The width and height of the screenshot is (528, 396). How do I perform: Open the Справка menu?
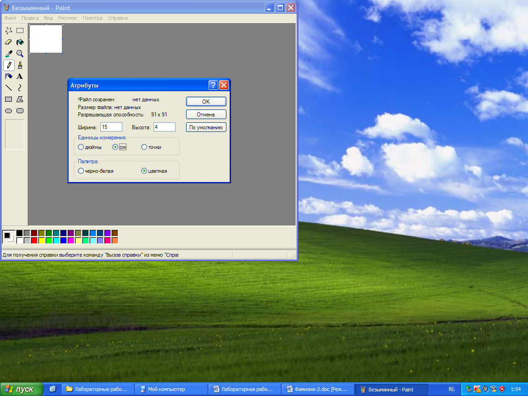118,18
